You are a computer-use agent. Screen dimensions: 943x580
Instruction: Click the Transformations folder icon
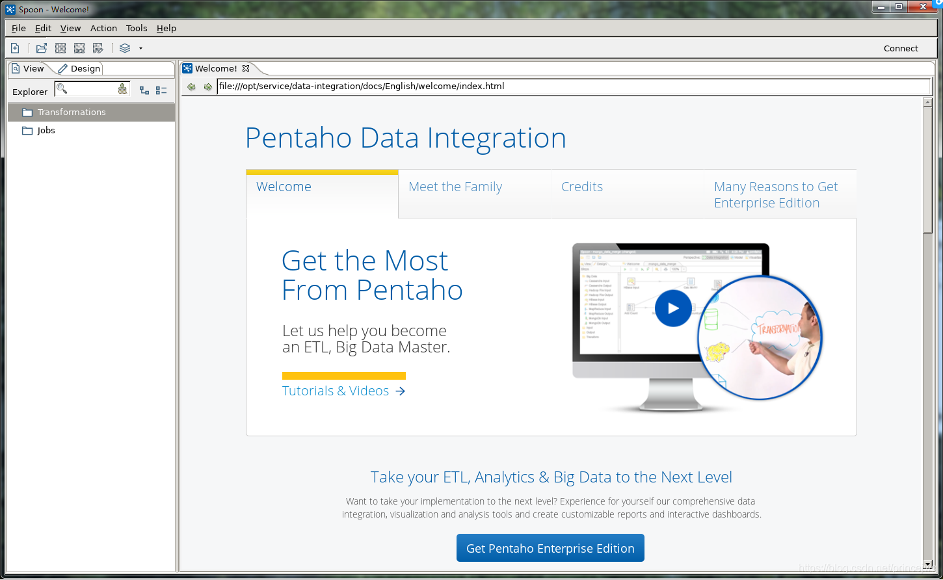pos(27,112)
